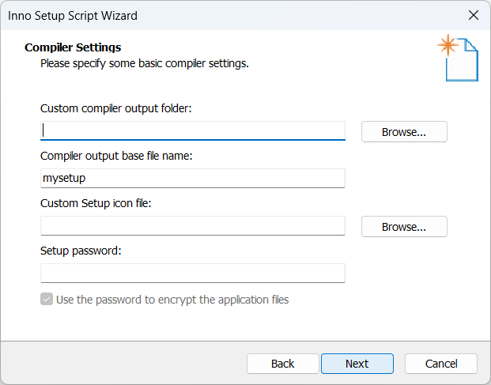
Task: Go Back to the previous wizard page
Action: click(283, 364)
